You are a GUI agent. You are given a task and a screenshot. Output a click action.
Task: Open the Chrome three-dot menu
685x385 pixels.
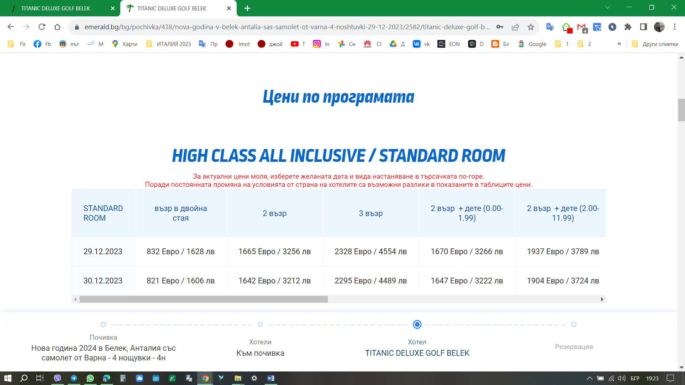(675, 27)
